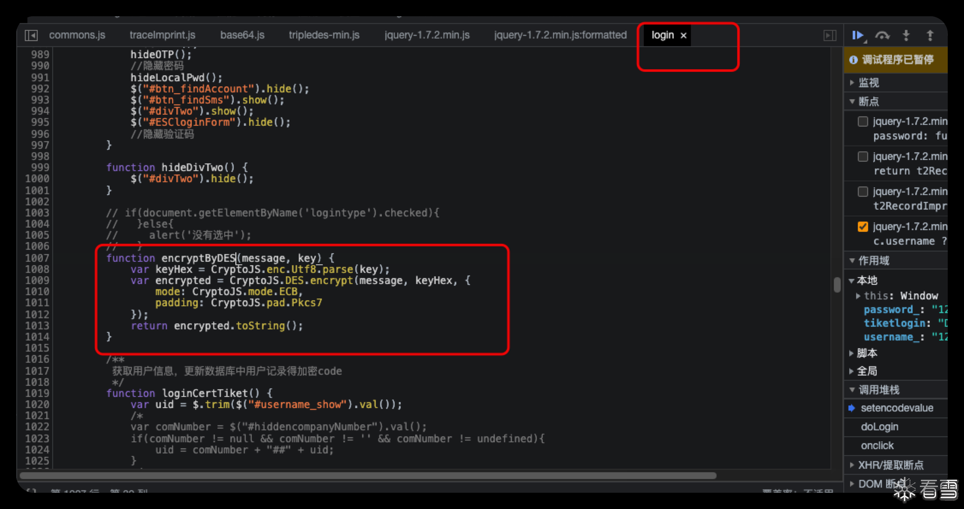Enable the return t2Rec breakpoint checkbox
This screenshot has height=509, width=964.
(x=863, y=157)
